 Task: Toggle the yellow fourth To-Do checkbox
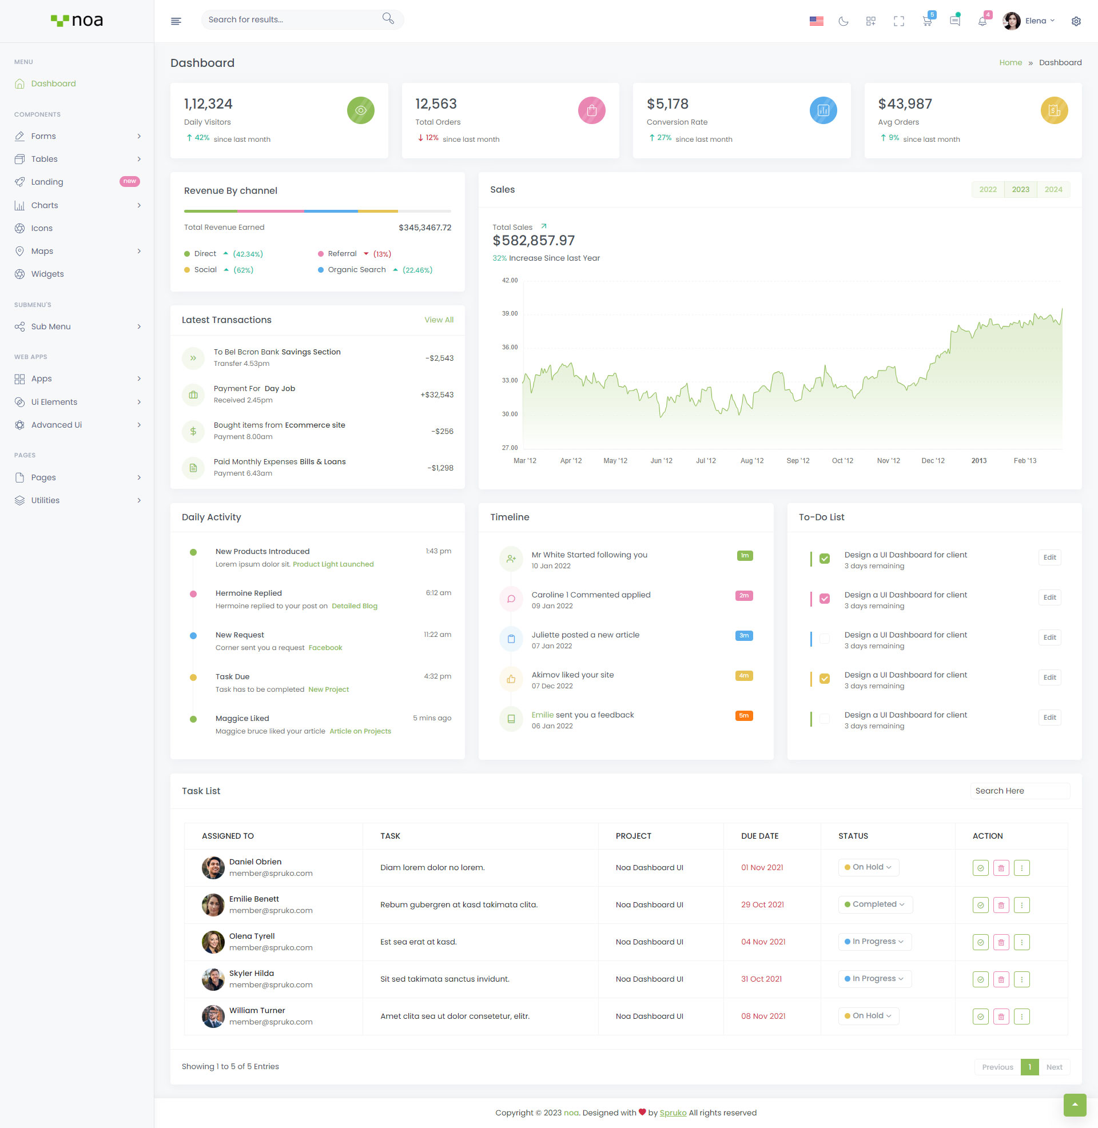coord(824,679)
